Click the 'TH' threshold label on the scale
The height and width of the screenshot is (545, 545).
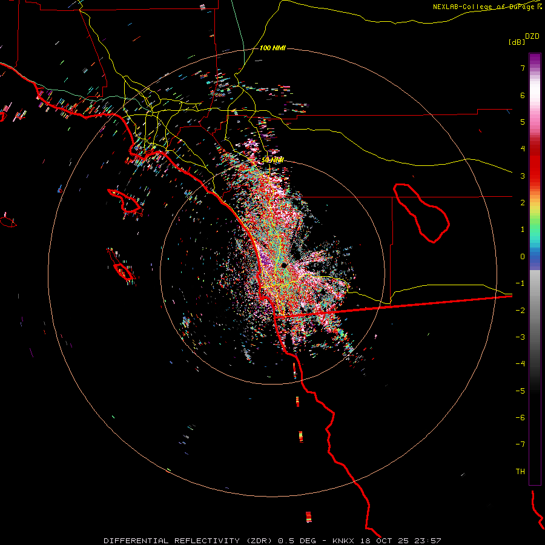pyautogui.click(x=520, y=472)
